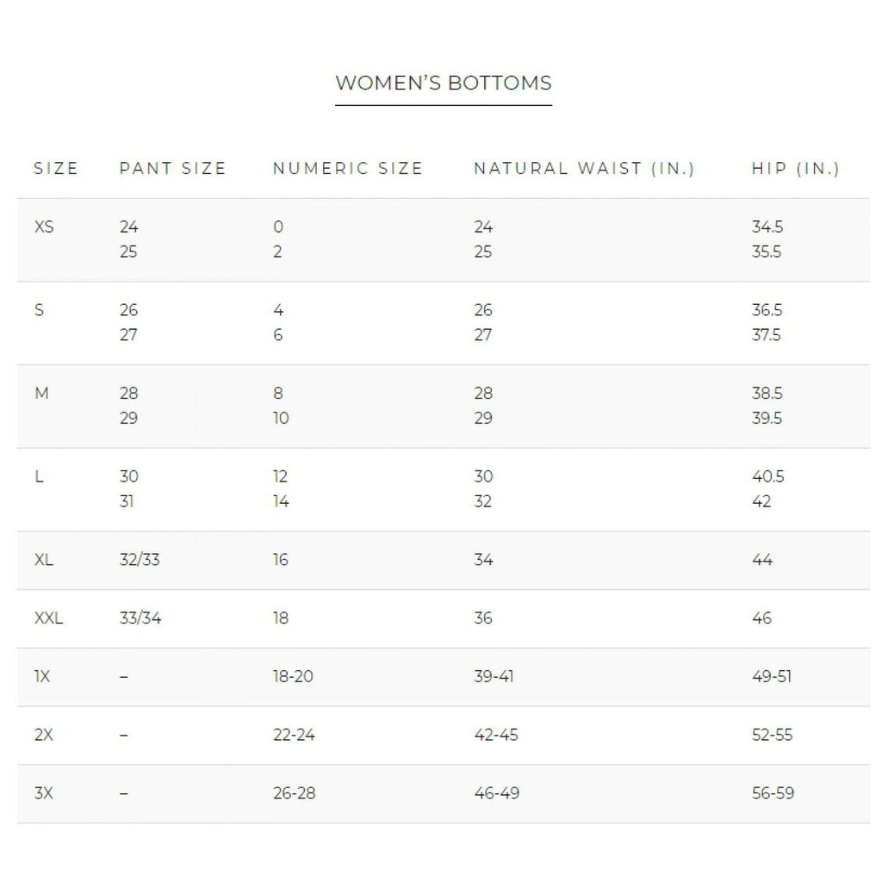Click the 52-55 hip measurement
882x882 pixels.
click(x=772, y=736)
